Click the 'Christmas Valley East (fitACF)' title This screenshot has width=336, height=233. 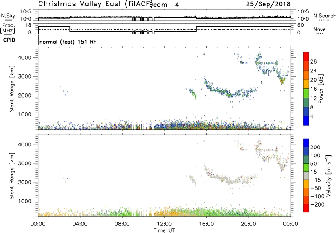tap(96, 4)
